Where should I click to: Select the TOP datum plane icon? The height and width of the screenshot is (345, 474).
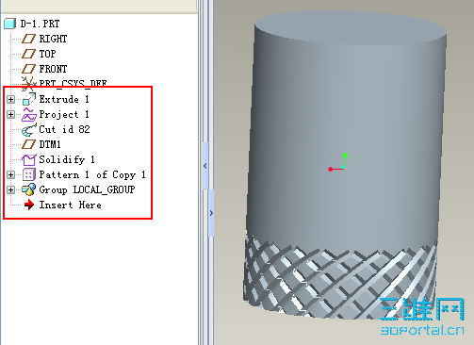point(28,54)
